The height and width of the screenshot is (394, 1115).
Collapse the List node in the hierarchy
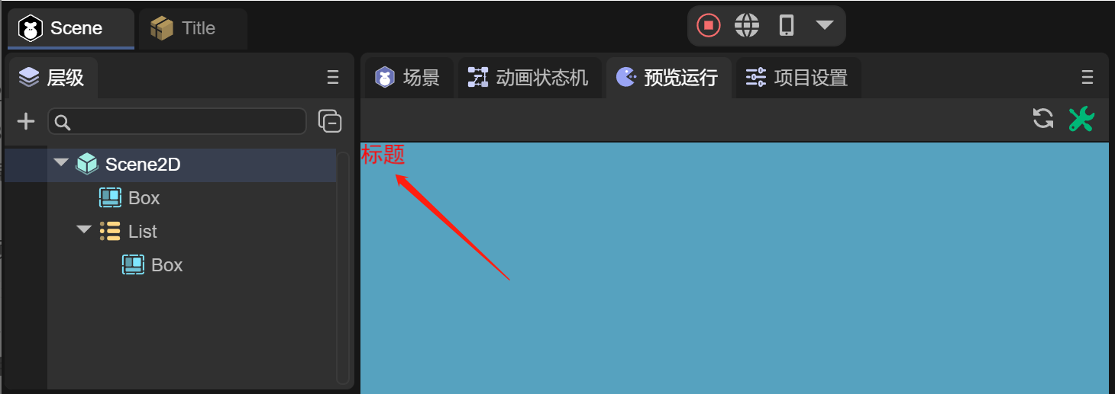click(84, 230)
